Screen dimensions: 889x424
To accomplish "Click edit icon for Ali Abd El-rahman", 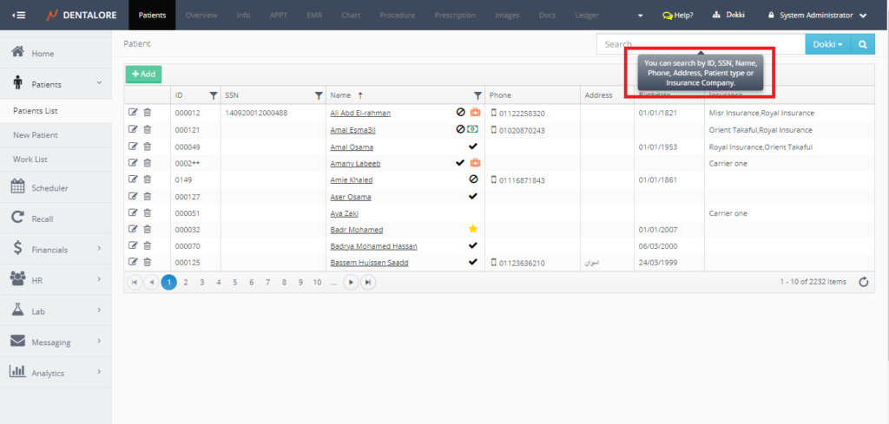I will pyautogui.click(x=133, y=113).
